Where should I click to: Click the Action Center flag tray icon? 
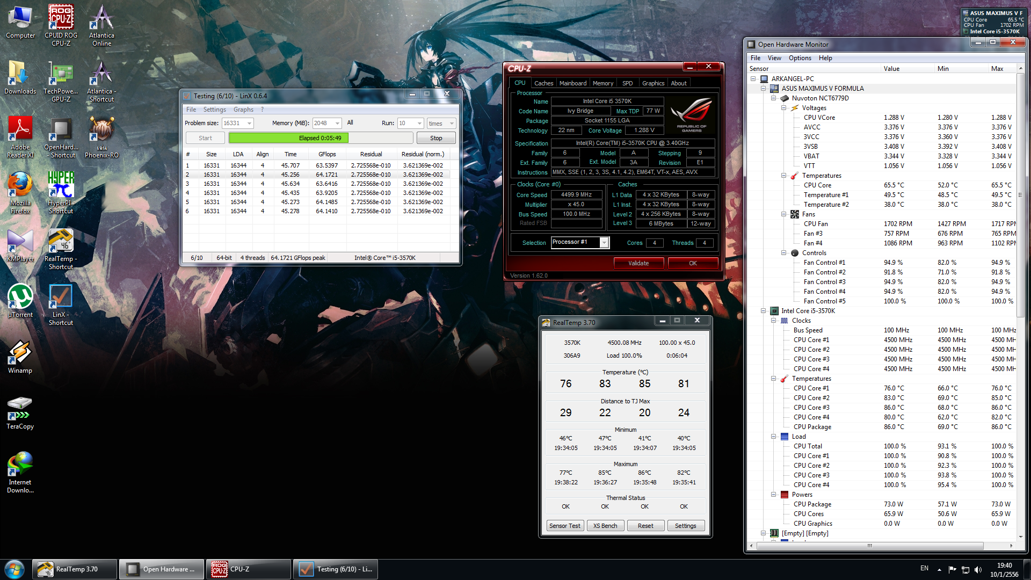coord(952,569)
